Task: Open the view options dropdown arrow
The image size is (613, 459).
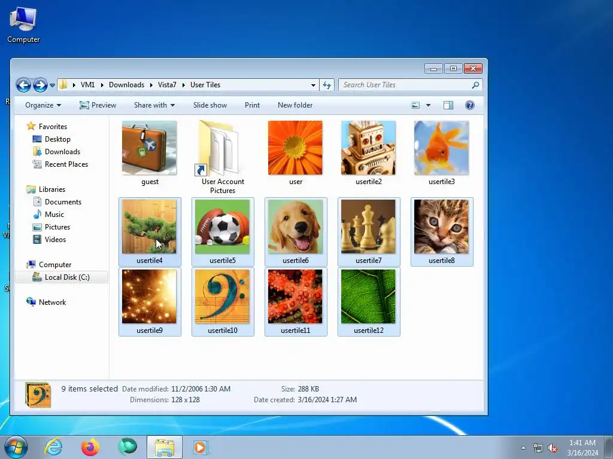Action: pos(428,105)
